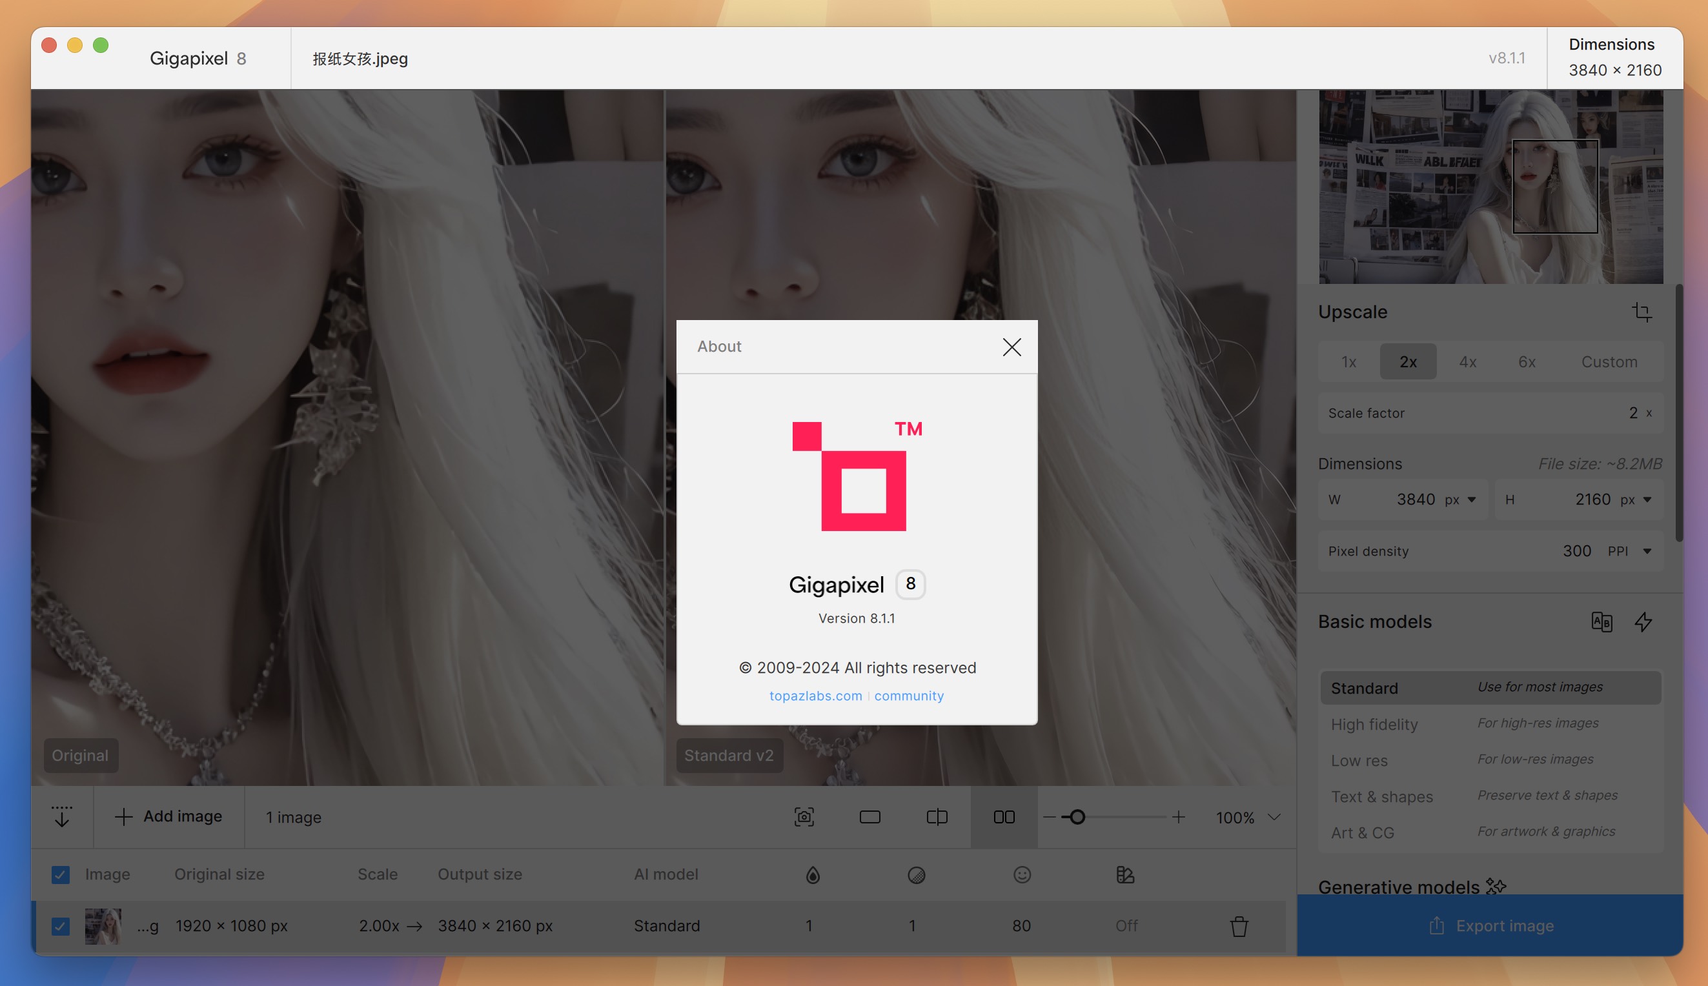This screenshot has width=1708, height=986.
Task: Click the height 2160 input field
Action: tap(1579, 499)
